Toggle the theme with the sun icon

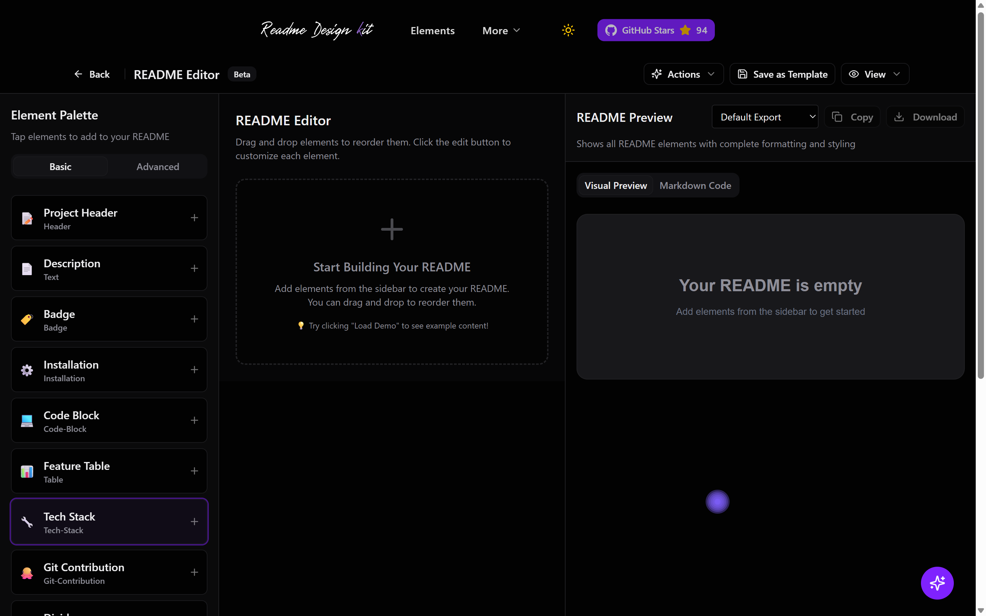tap(568, 30)
